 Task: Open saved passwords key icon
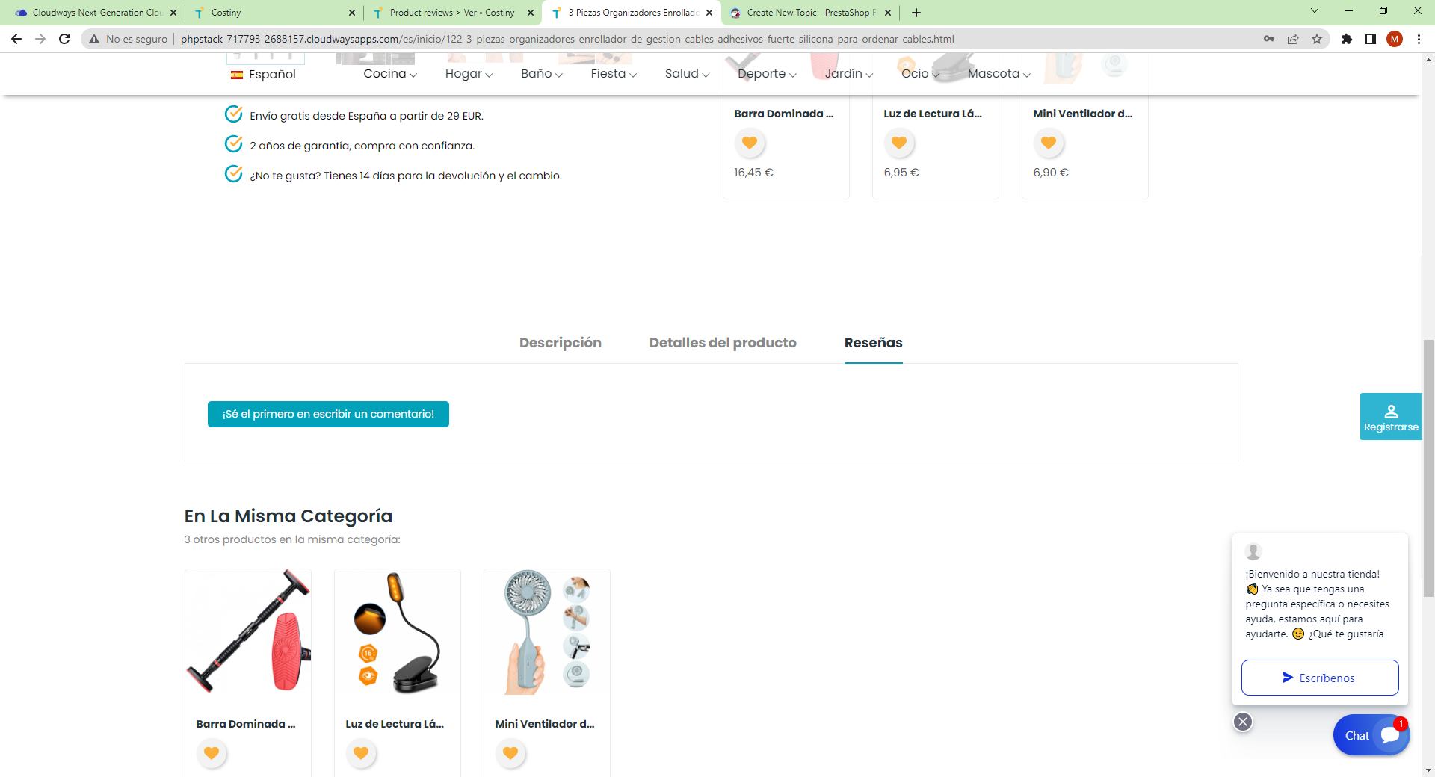tap(1269, 39)
